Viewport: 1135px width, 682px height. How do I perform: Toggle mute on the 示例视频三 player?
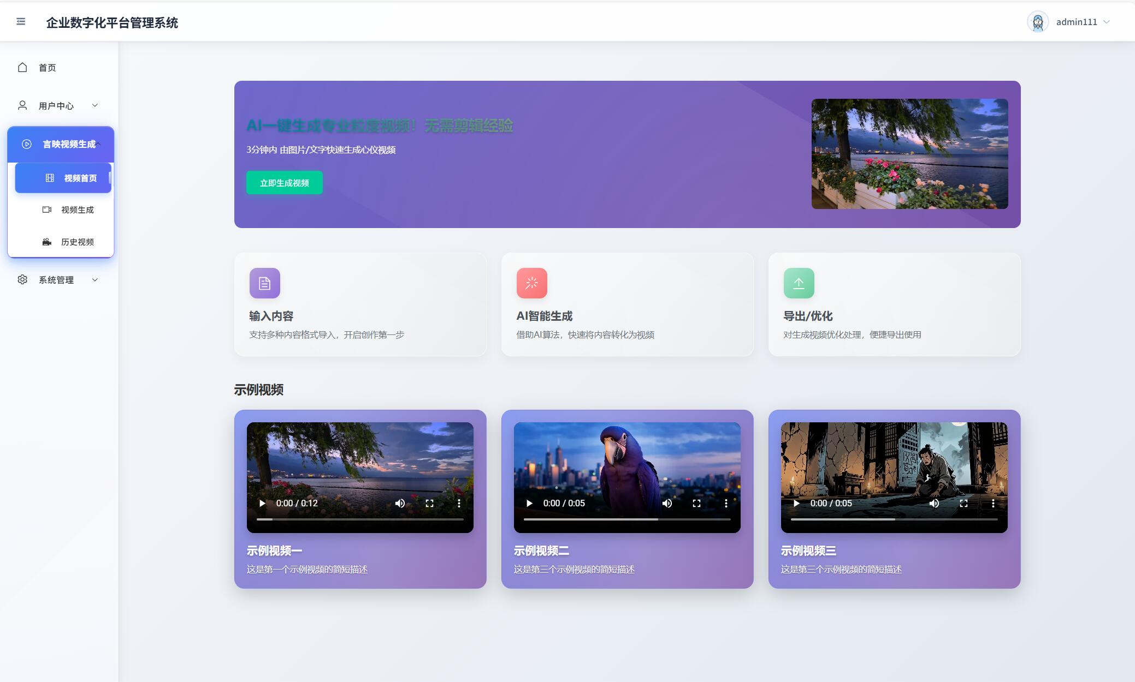(934, 503)
